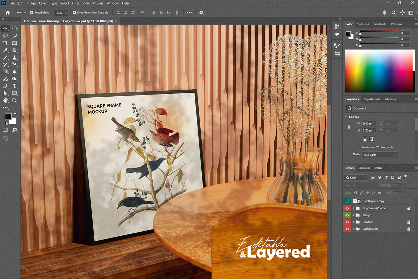The height and width of the screenshot is (279, 418).
Task: Hide the Shadow group layer
Action: (347, 222)
